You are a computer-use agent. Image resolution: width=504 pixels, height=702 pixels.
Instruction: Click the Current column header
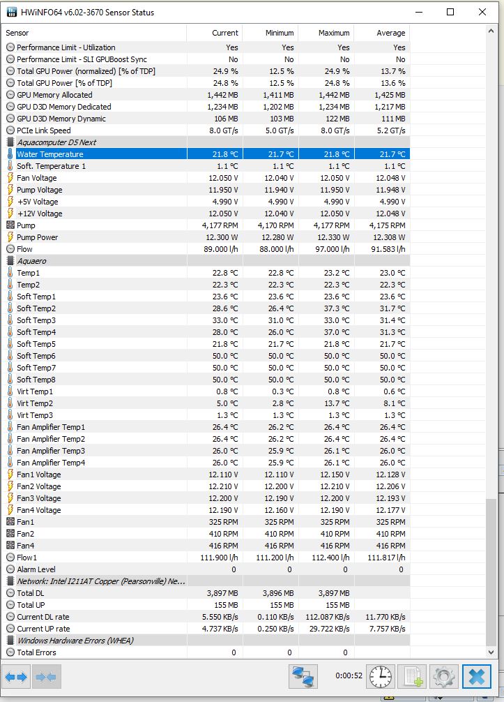coord(215,33)
